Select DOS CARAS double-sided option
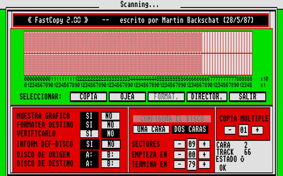 coord(190,129)
